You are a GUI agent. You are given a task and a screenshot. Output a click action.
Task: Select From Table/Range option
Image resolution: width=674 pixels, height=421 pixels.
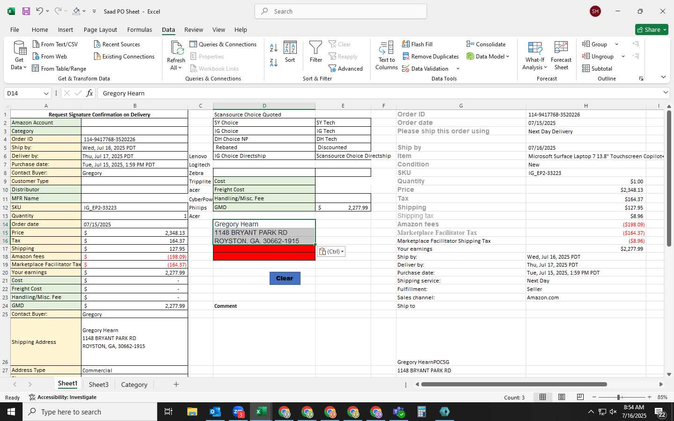click(59, 68)
